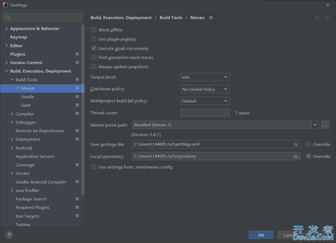Close the Settings dialog
The width and height of the screenshot is (336, 243).
[328, 5]
